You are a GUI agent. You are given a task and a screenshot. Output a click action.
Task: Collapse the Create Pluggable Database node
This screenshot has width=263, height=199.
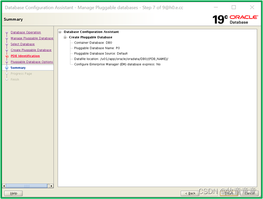(x=65, y=37)
